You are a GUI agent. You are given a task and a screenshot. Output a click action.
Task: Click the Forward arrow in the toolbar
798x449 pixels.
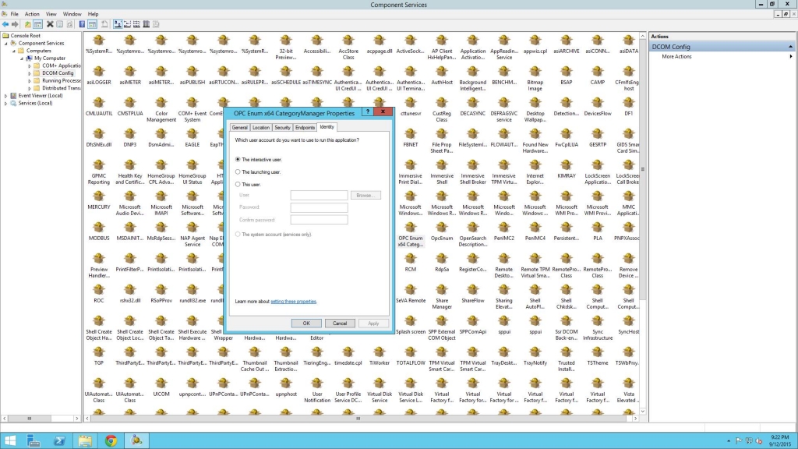click(16, 24)
